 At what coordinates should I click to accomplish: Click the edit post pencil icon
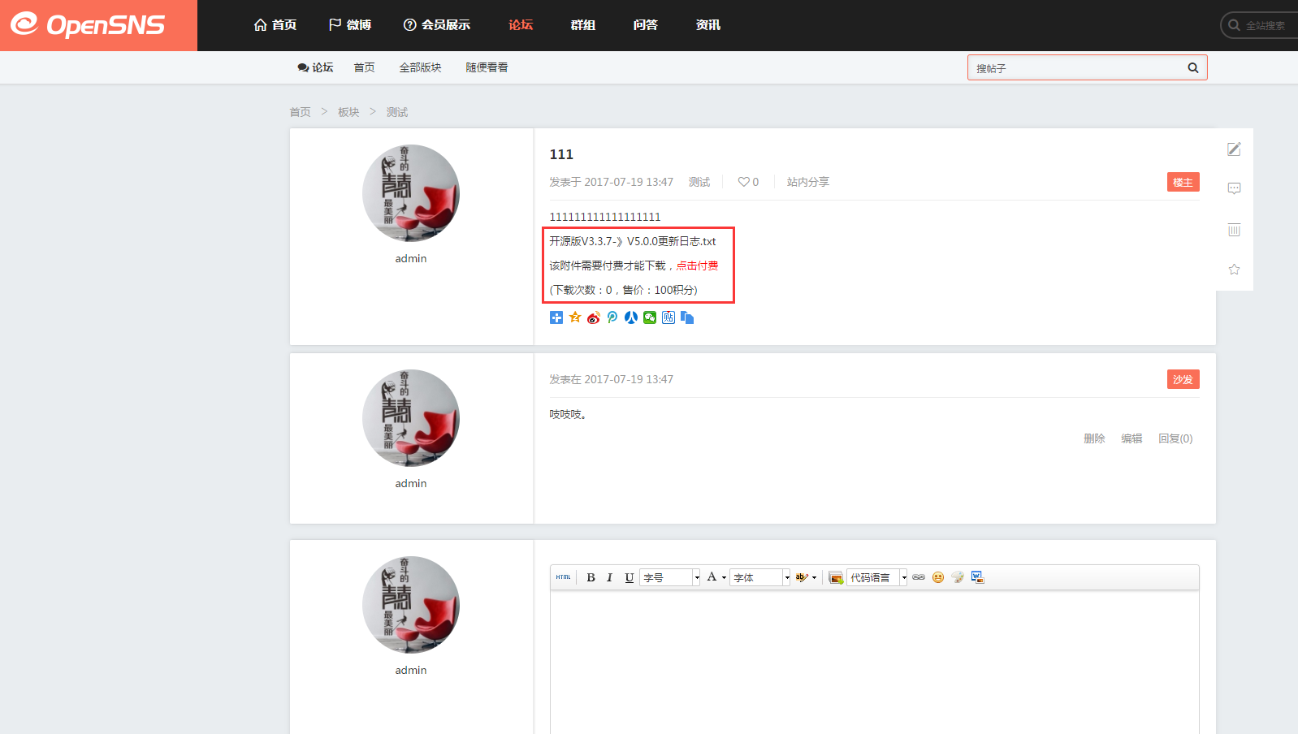(1234, 149)
